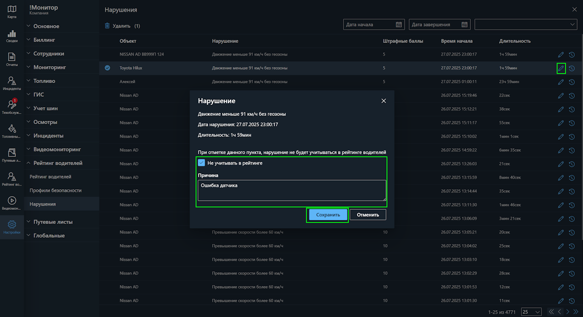Viewport: 583px width, 317px height.
Task: Open the empty filter dropdown at top right
Action: coord(526,25)
